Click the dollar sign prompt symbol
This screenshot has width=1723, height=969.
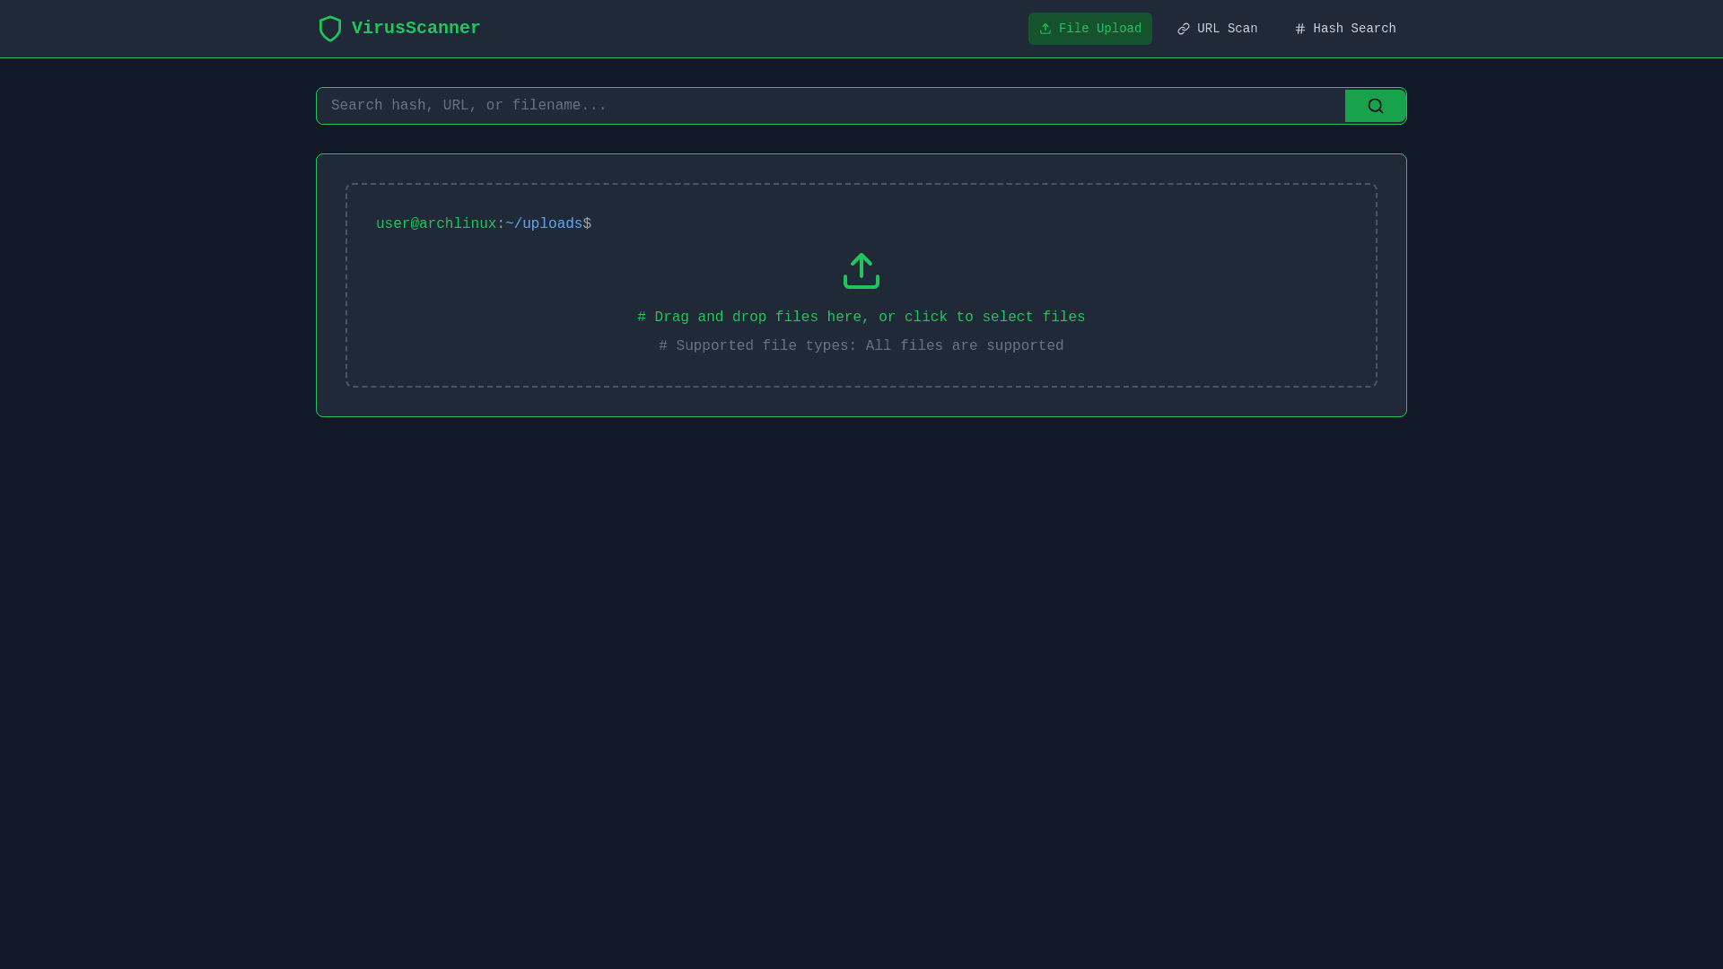click(588, 224)
